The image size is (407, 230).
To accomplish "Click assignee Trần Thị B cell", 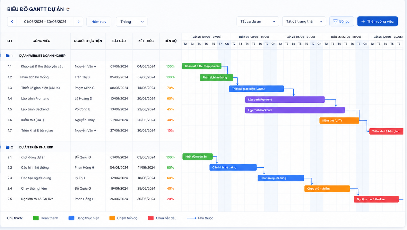I will coord(82,77).
